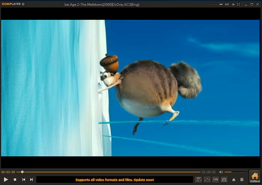Skip to the previous track

(24, 179)
